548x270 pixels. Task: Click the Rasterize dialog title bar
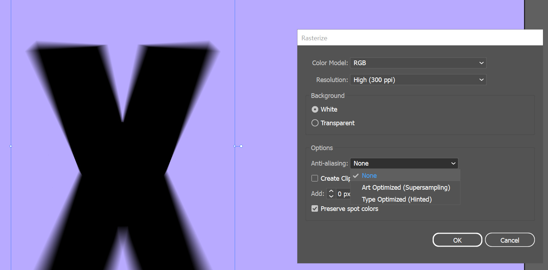click(x=420, y=38)
